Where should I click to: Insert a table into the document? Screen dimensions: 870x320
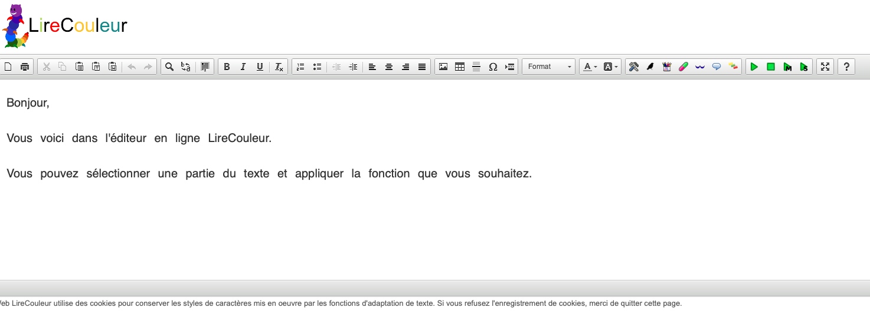coord(460,67)
